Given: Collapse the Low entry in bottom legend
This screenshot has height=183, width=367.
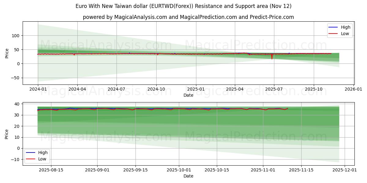Looking at the screenshot, I should [42, 159].
